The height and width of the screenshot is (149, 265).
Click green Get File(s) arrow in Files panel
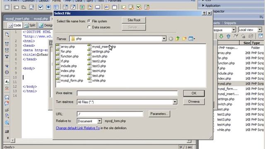click(221, 36)
